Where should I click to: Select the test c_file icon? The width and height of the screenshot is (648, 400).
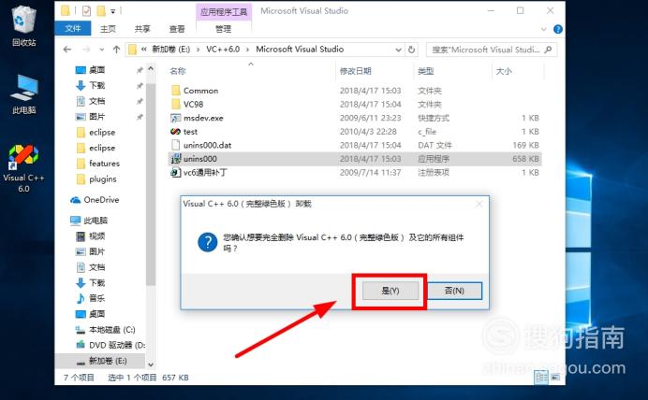pyautogui.click(x=176, y=132)
